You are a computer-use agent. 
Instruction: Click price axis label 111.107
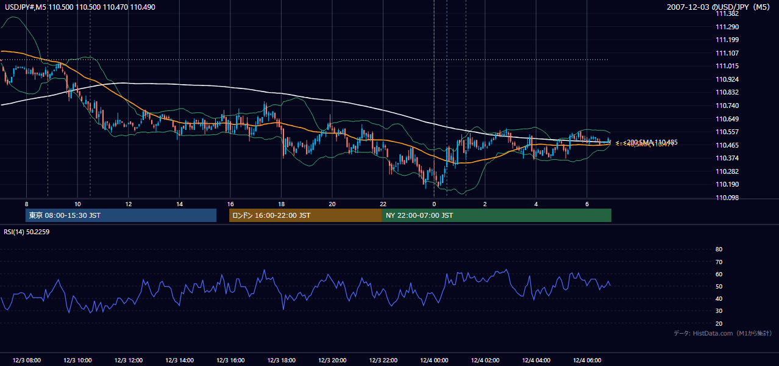pos(727,53)
